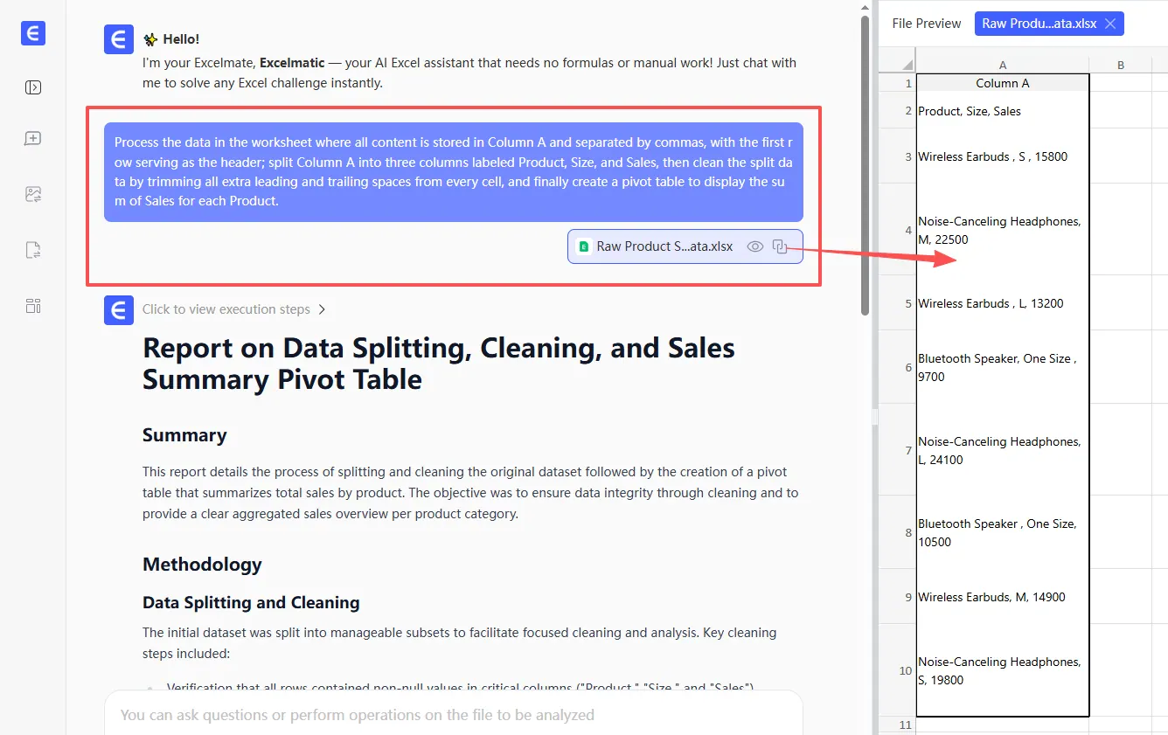Start a new chat from sidebar
This screenshot has width=1168, height=735.
pos(33,139)
